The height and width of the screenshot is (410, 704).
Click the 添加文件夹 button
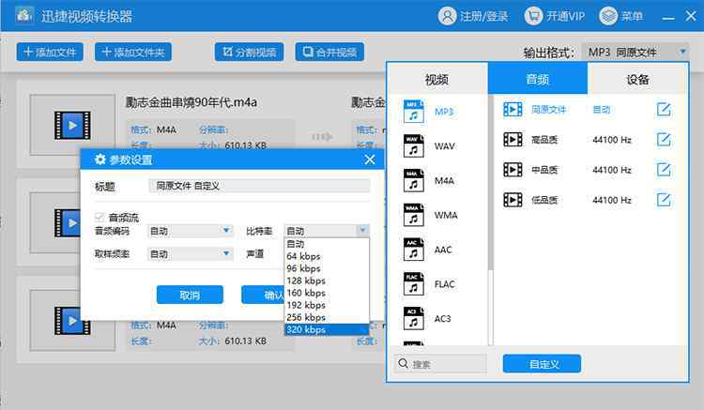(x=133, y=52)
